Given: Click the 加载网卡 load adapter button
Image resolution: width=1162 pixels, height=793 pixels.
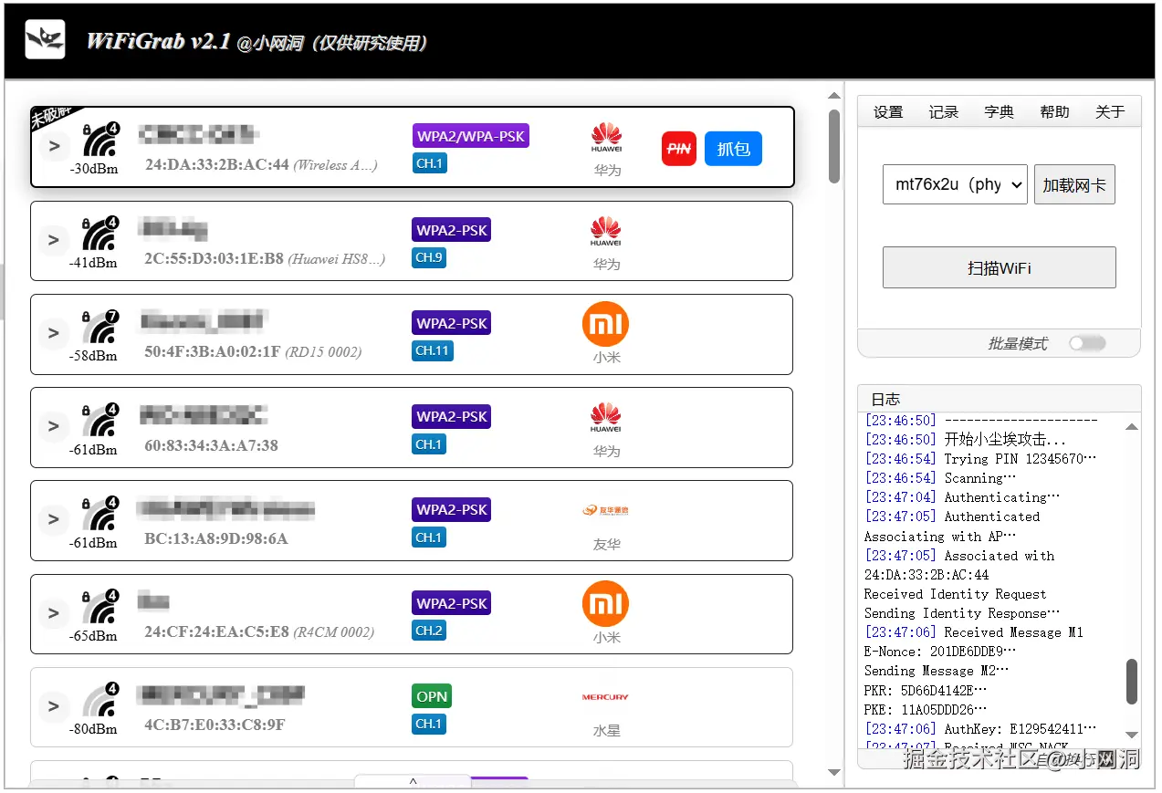Looking at the screenshot, I should pyautogui.click(x=1074, y=184).
